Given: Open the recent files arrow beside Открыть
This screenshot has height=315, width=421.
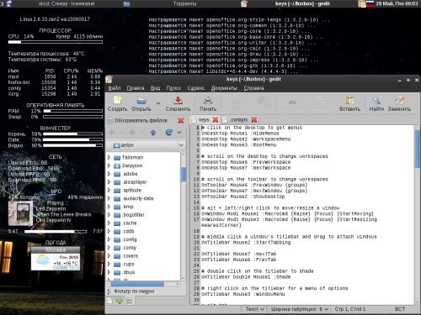Looking at the screenshot, I should click(158, 103).
